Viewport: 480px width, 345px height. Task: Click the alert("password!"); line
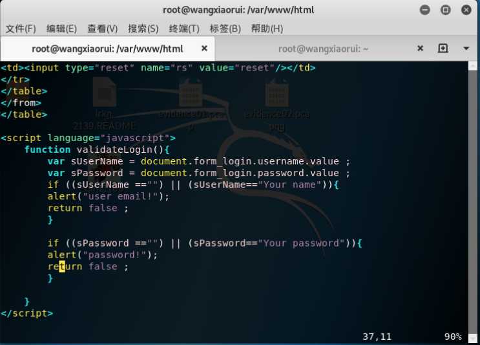point(102,254)
